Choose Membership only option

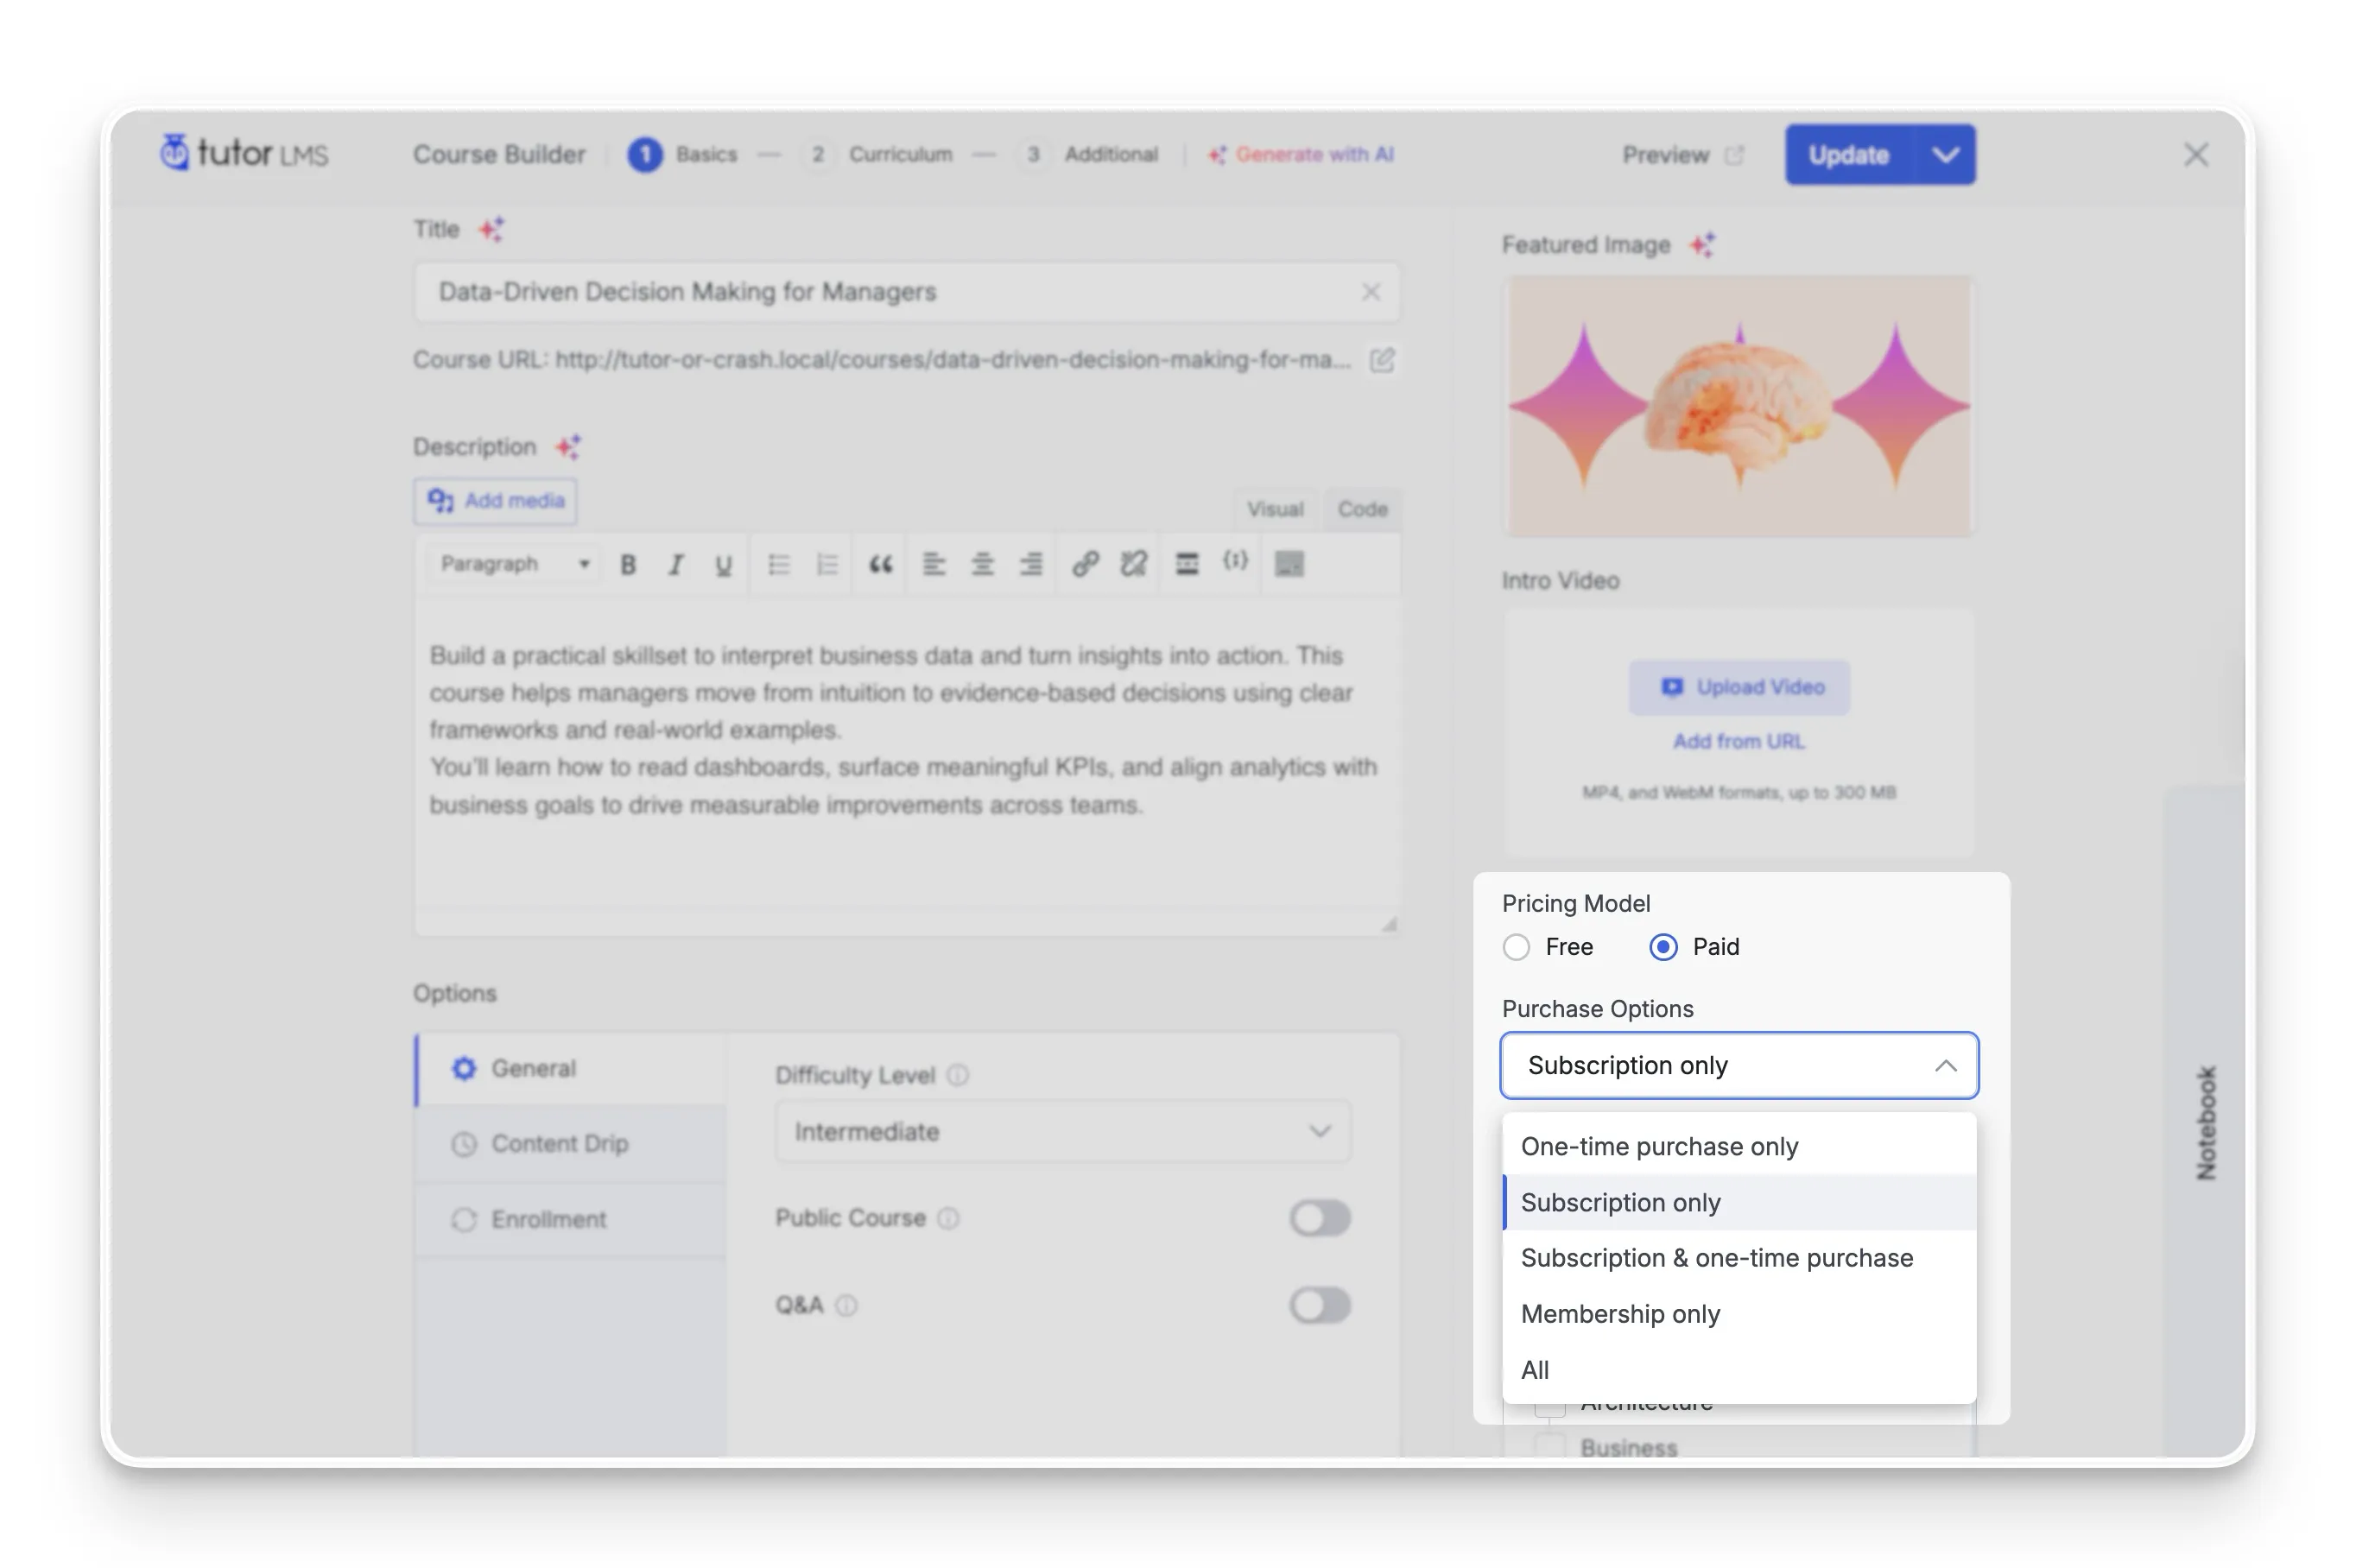(1620, 1314)
